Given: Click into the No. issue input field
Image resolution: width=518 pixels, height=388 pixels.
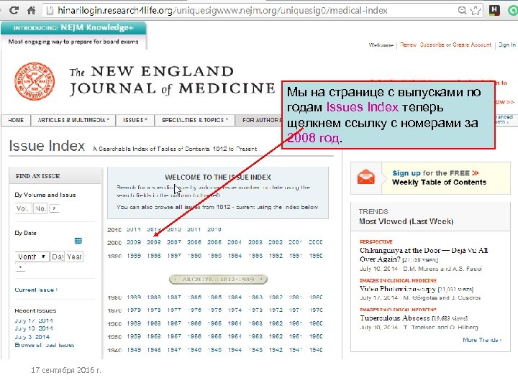Looking at the screenshot, I should click(x=40, y=208).
